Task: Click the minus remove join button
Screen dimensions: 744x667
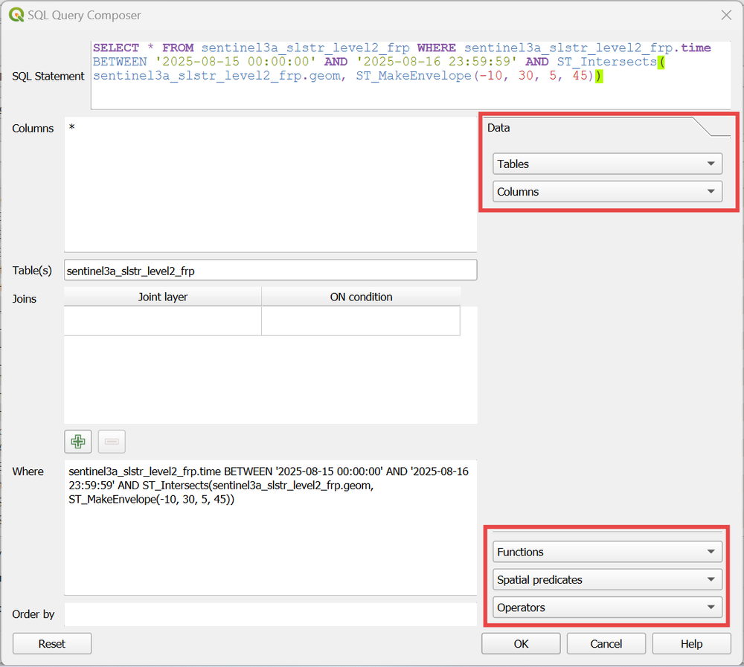Action: click(x=112, y=442)
